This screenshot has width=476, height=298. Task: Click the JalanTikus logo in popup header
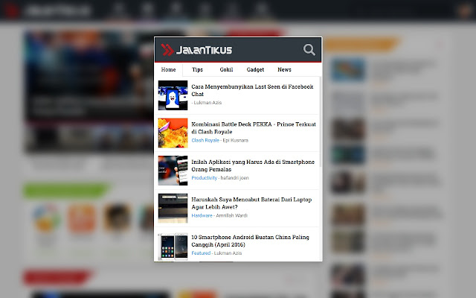(196, 50)
